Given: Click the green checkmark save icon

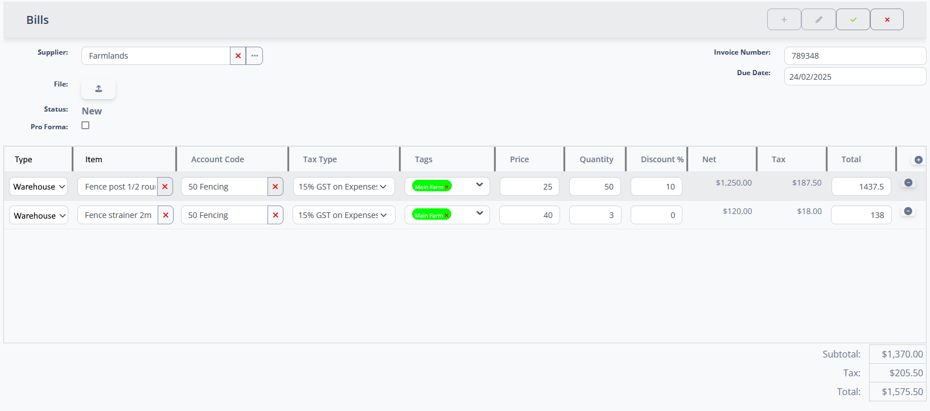Looking at the screenshot, I should pyautogui.click(x=853, y=19).
